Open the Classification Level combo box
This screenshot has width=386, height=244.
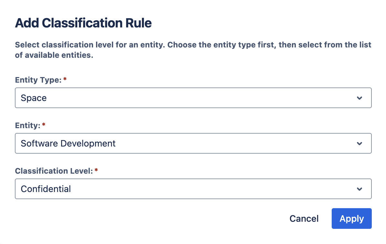point(193,189)
